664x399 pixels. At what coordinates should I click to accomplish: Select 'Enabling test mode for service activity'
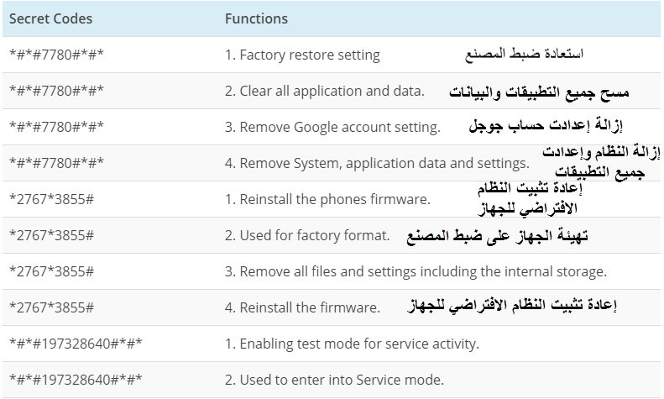click(352, 344)
